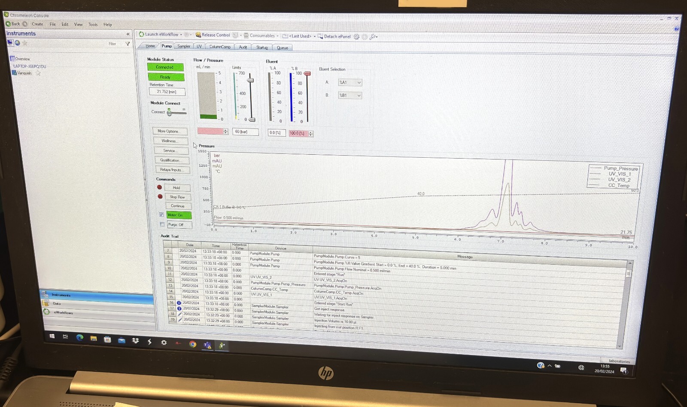Click the Wellness button
The image size is (687, 407).
170,141
